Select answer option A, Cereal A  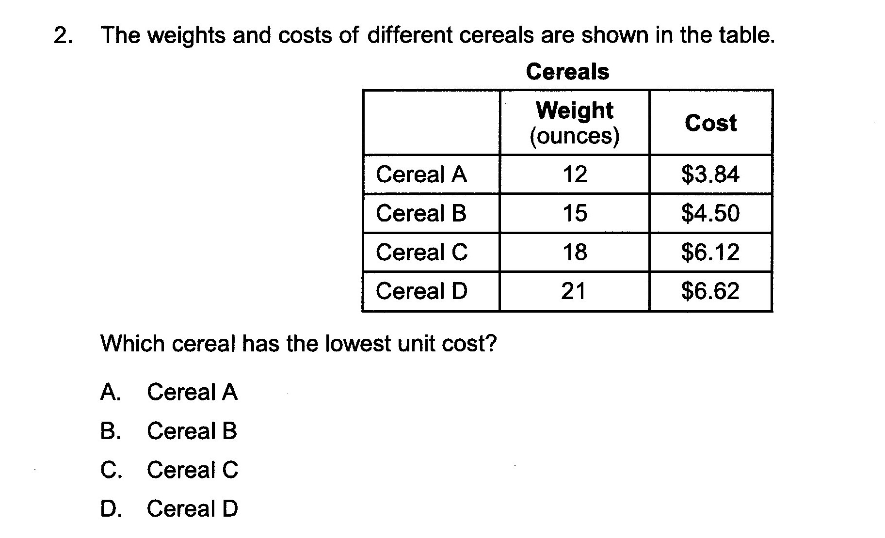click(x=169, y=392)
